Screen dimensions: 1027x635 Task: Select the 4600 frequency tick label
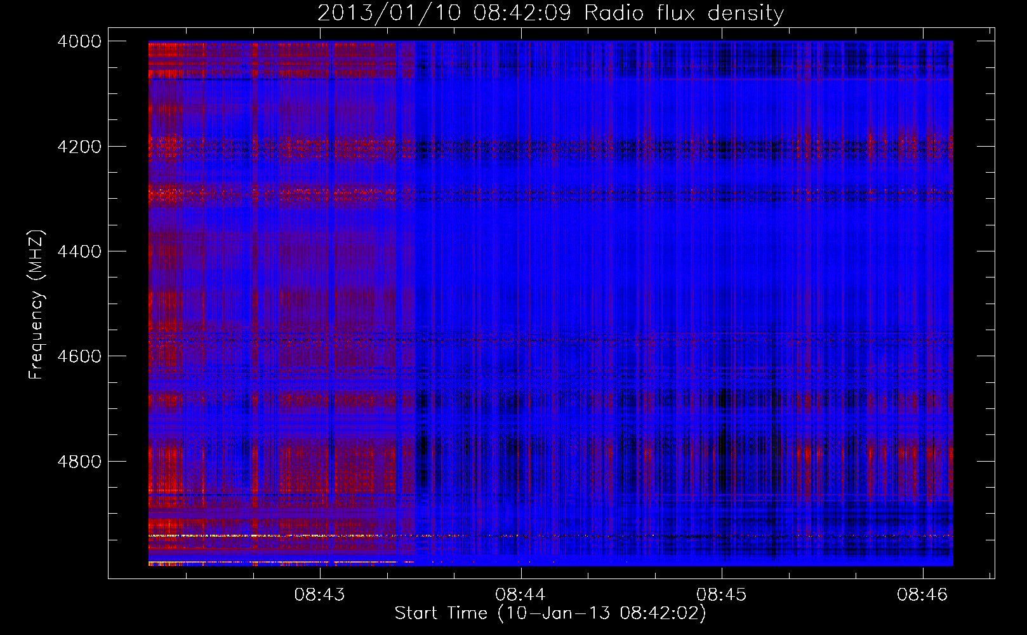click(x=79, y=356)
